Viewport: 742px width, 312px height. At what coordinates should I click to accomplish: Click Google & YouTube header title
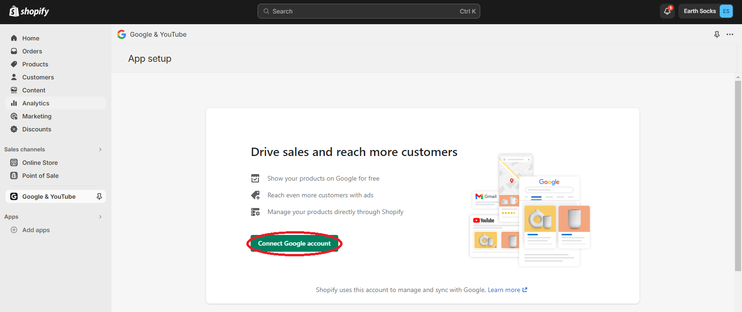(x=158, y=34)
